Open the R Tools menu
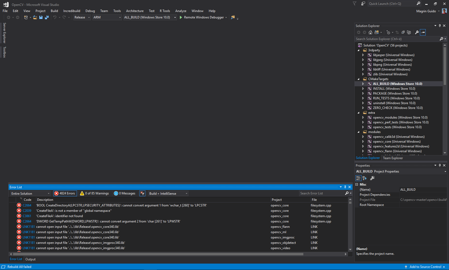Viewport: 449px width, 270px height. point(165,11)
